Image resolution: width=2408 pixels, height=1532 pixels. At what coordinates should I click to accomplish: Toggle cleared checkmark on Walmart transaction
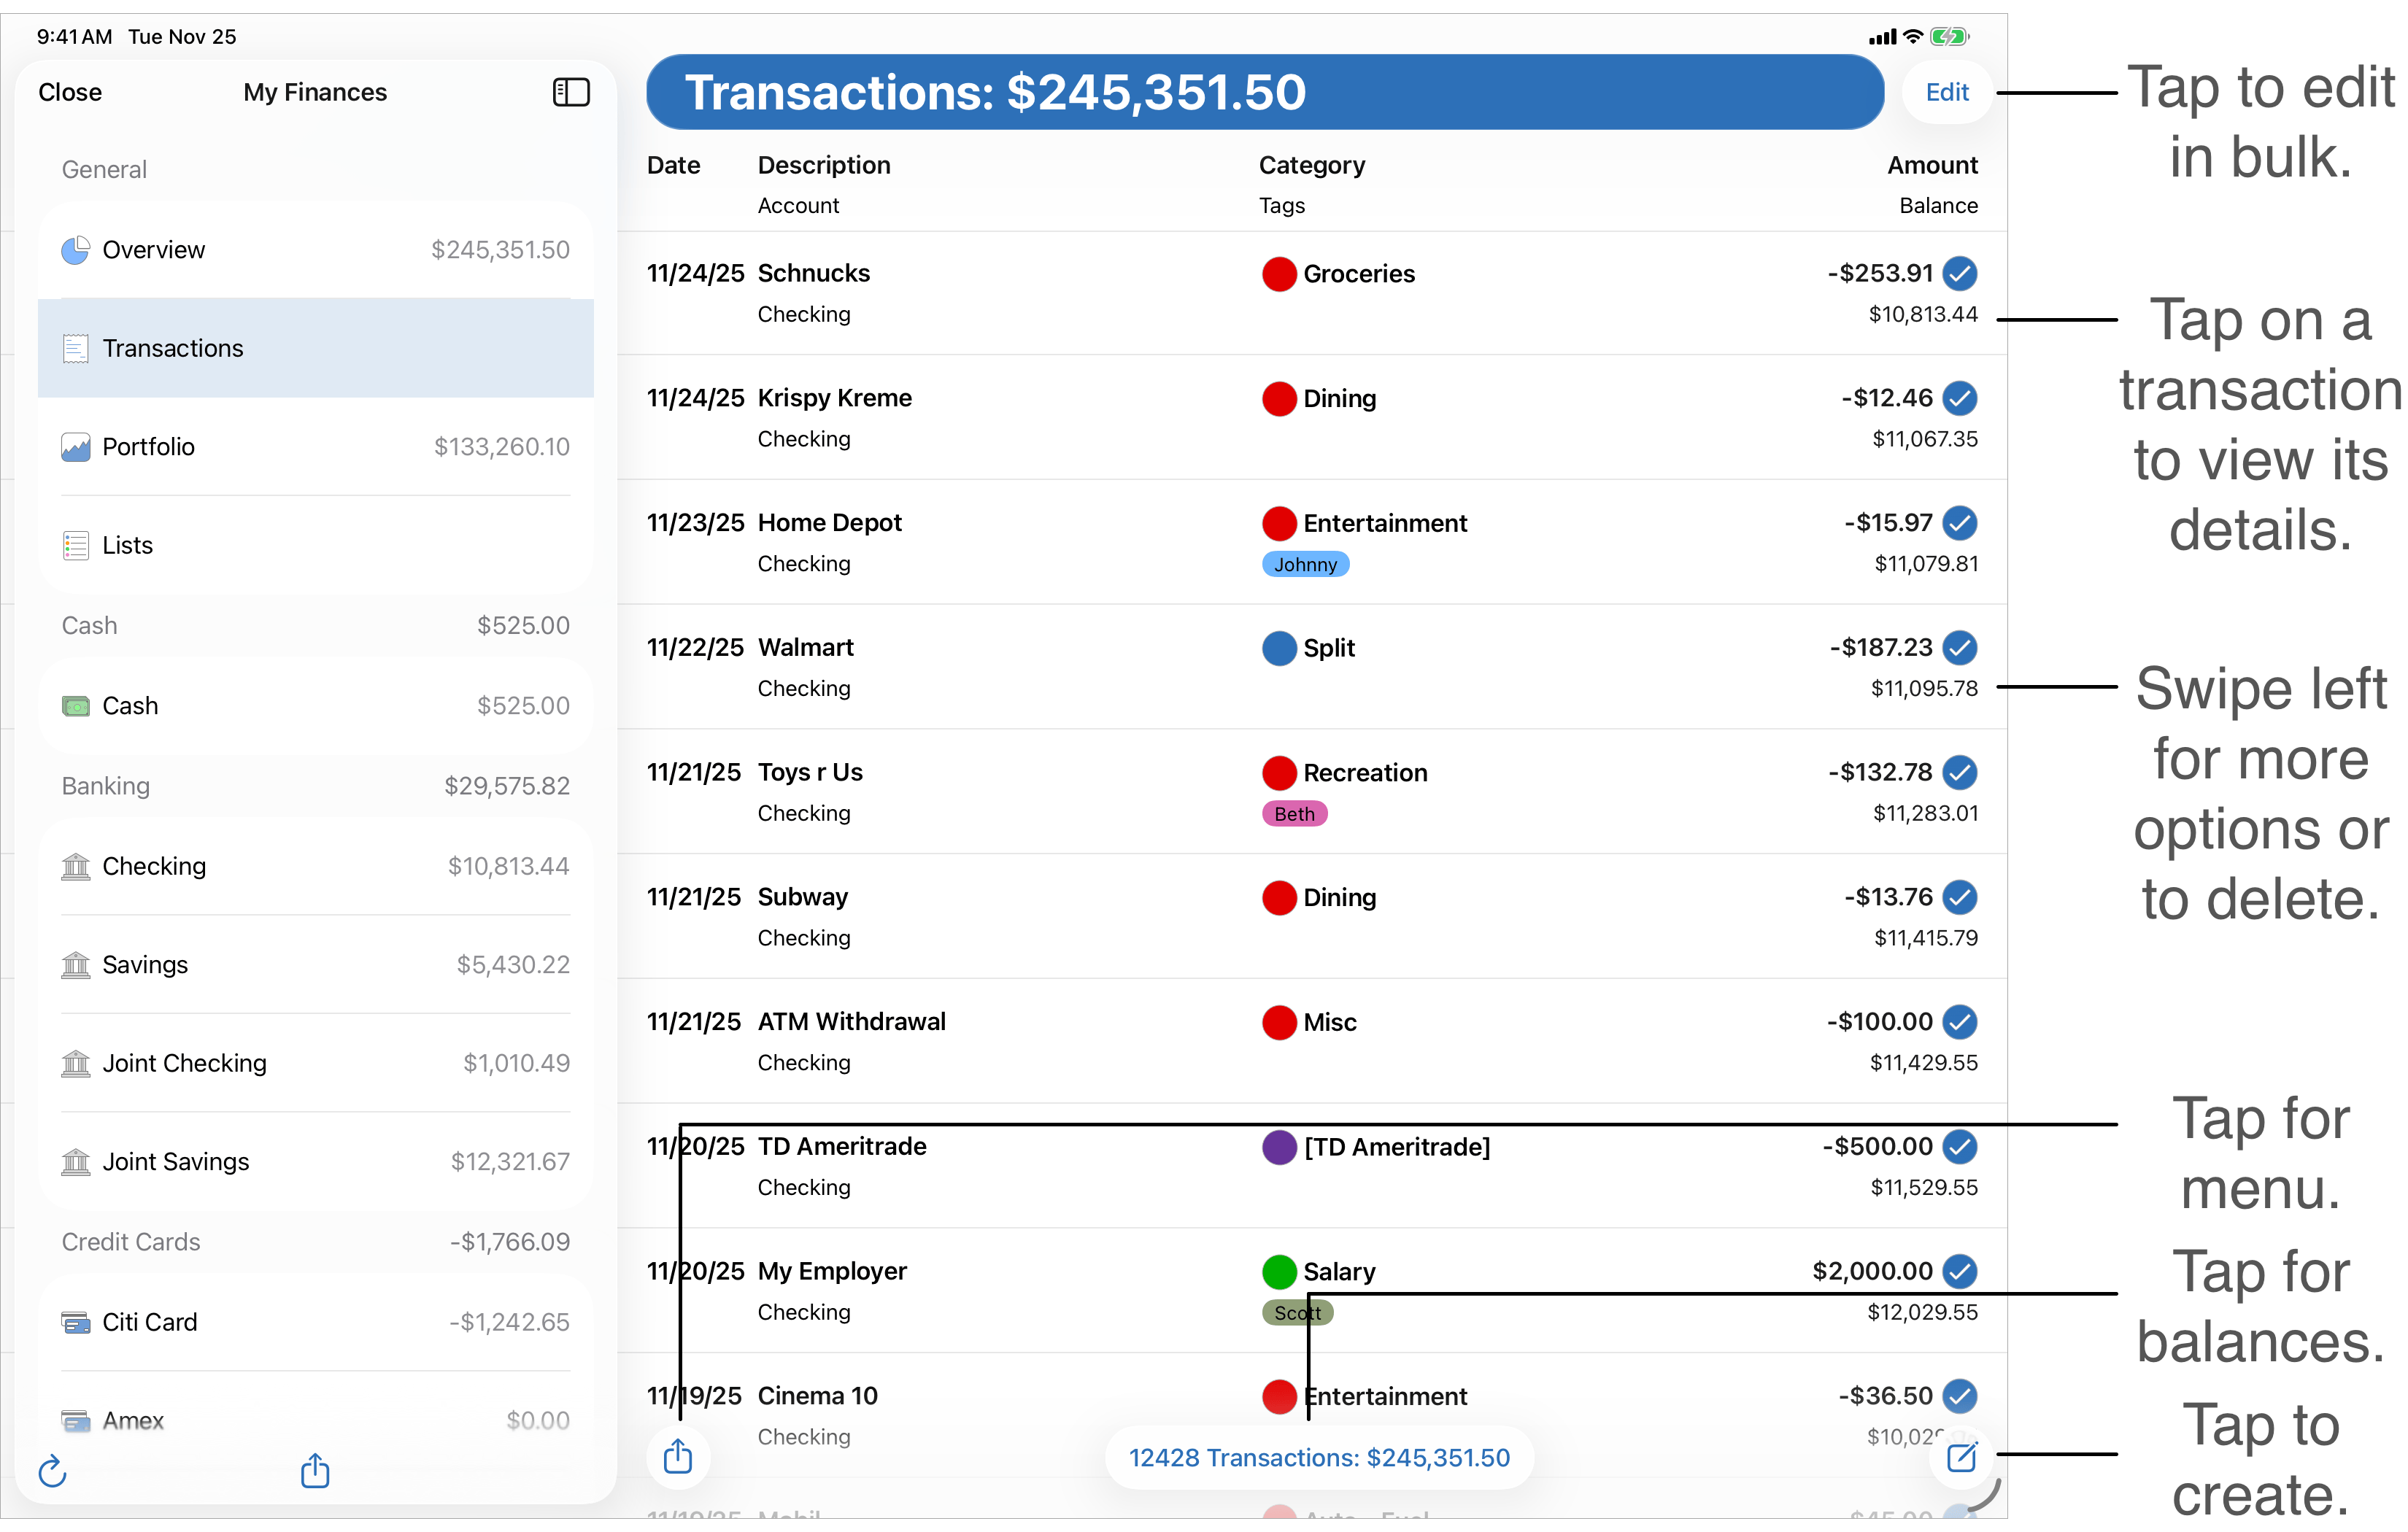(x=1960, y=647)
